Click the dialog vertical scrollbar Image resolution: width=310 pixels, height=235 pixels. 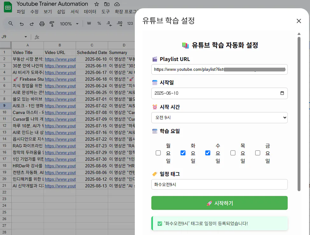299,114
